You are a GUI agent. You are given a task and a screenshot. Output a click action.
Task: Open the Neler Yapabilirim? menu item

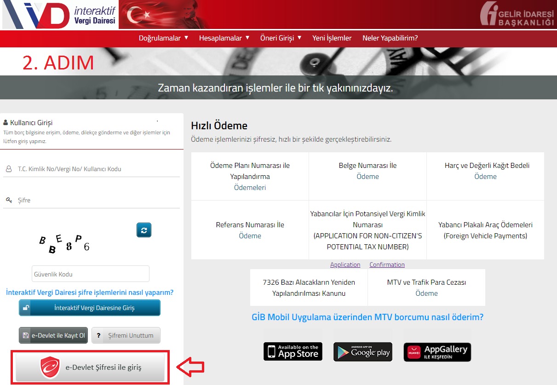tap(390, 38)
